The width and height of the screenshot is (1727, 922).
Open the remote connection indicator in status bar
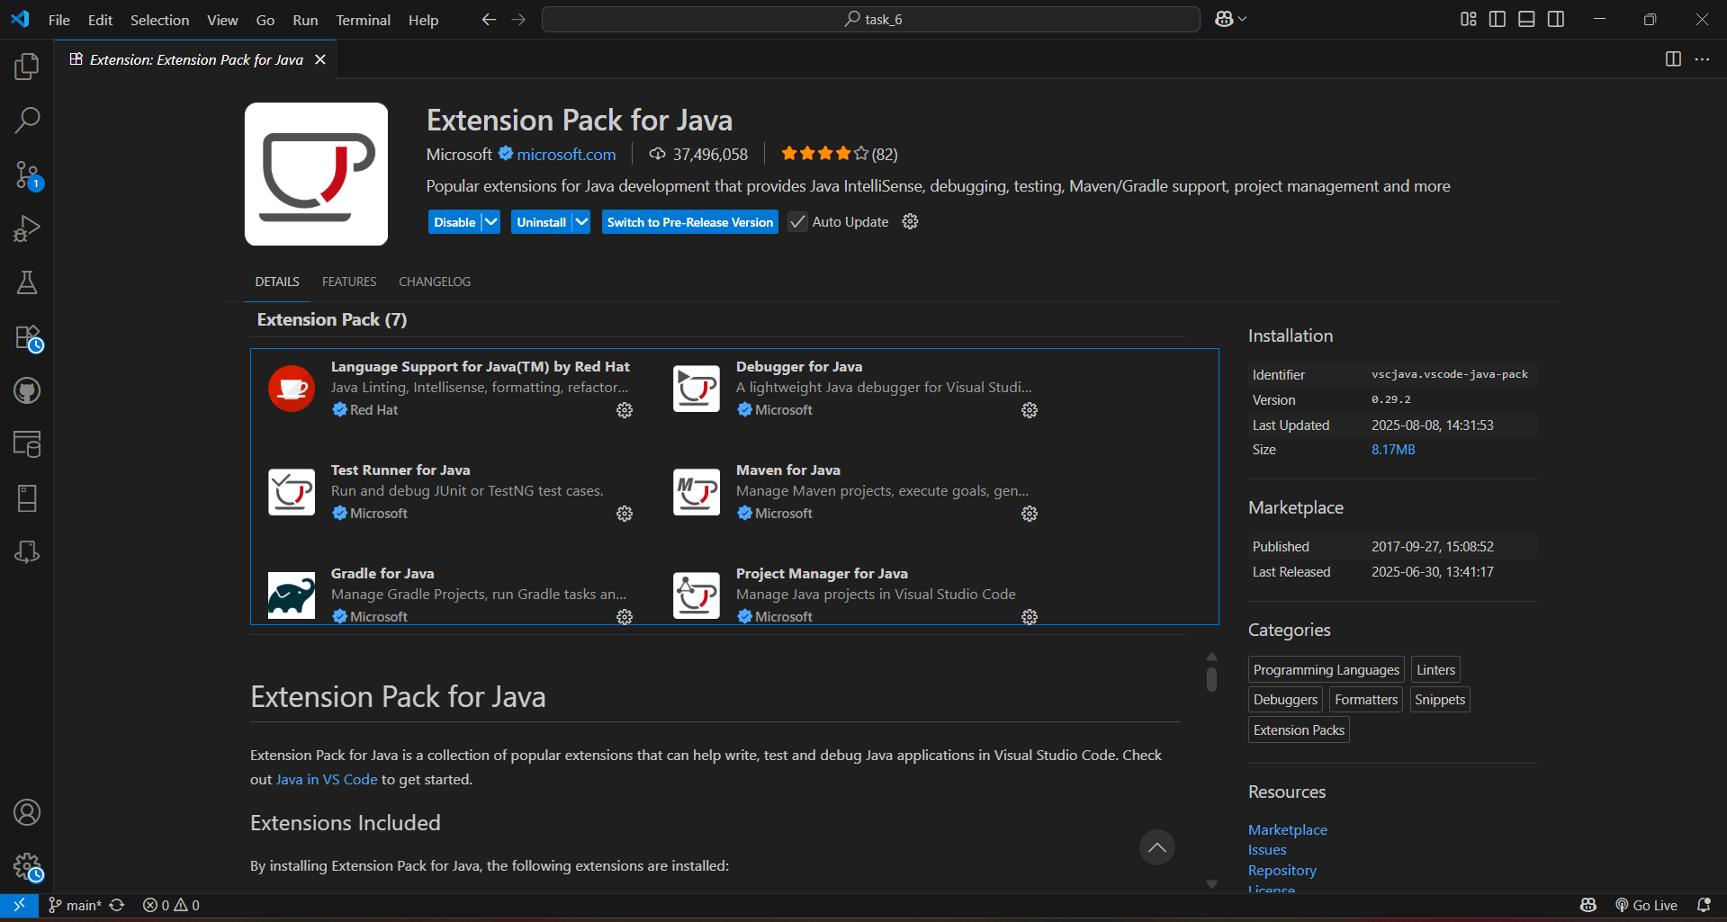pyautogui.click(x=18, y=905)
